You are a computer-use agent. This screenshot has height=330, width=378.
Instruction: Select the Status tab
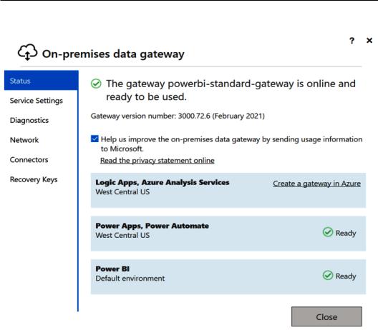[x=42, y=80]
